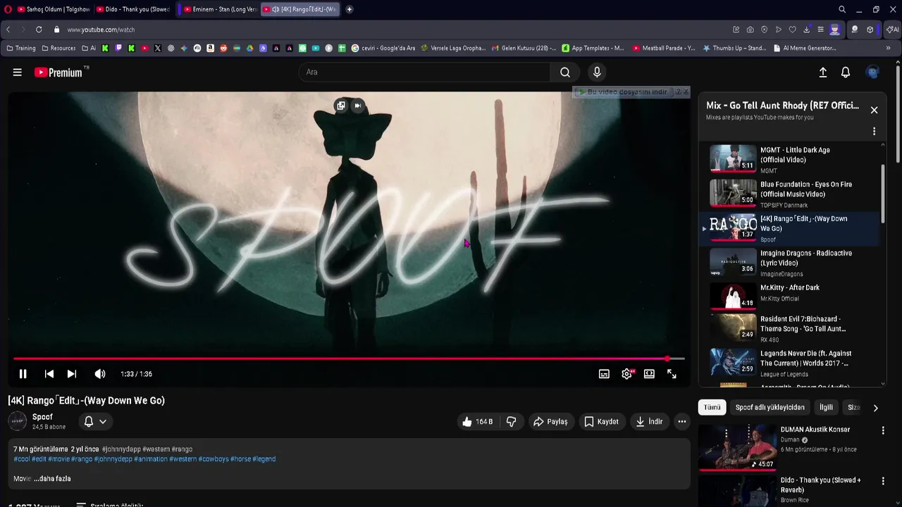902x507 pixels.
Task: Open Mix playlist three-dot options
Action: 874,131
